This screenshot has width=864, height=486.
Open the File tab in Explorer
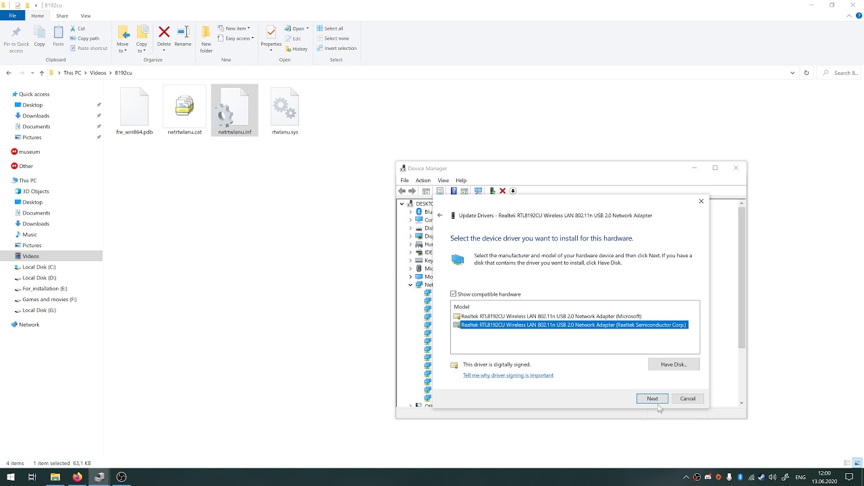(12, 16)
